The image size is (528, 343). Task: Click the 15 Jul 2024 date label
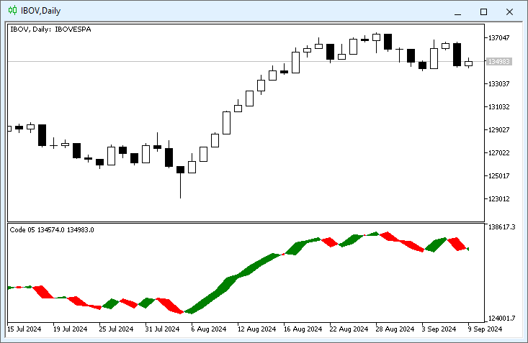(24, 329)
